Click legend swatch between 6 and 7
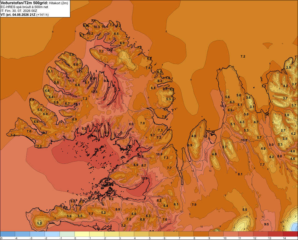This screenshot has height=240, width=298. tap(171, 234)
